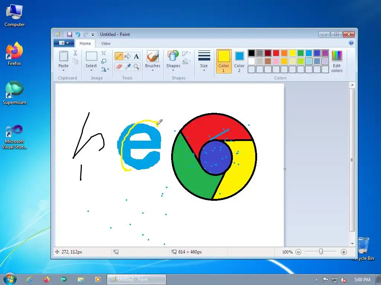Click the Paste clipboard icon
This screenshot has height=285, width=381.
pos(63,56)
